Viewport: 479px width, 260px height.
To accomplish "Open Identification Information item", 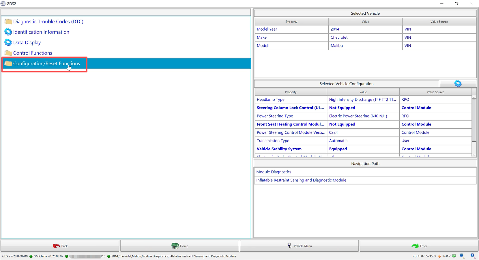I will point(41,32).
